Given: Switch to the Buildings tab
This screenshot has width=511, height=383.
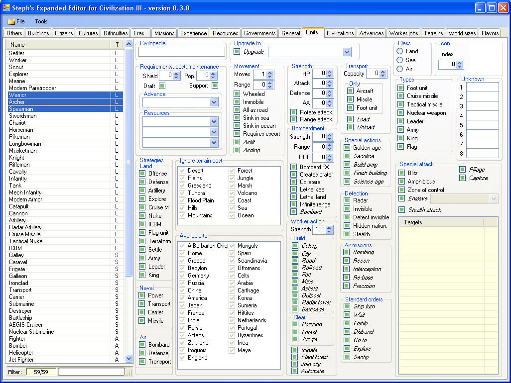Looking at the screenshot, I should pyautogui.click(x=38, y=33).
